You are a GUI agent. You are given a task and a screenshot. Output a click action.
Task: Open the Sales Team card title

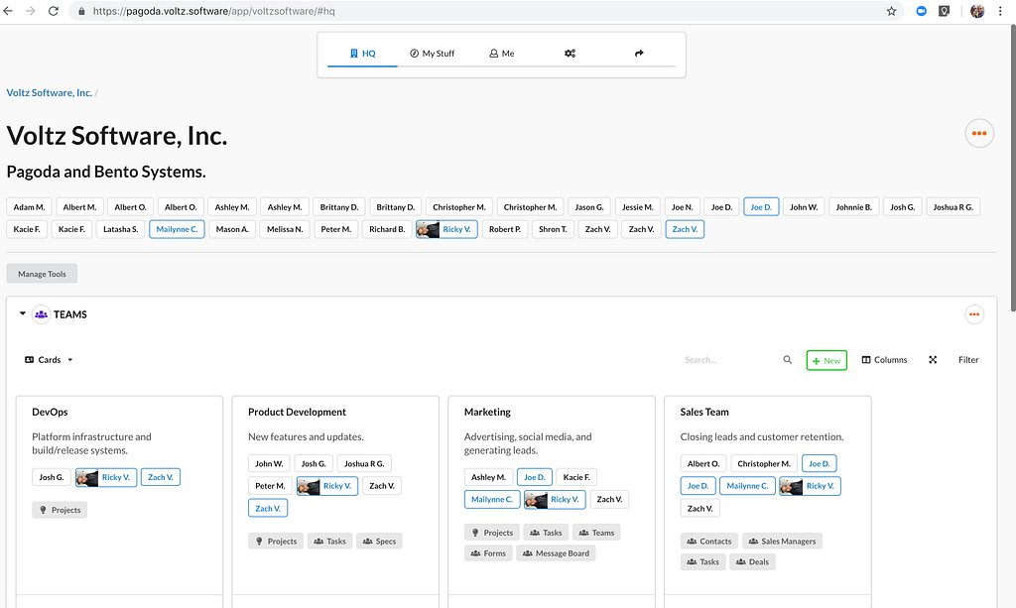tap(704, 412)
